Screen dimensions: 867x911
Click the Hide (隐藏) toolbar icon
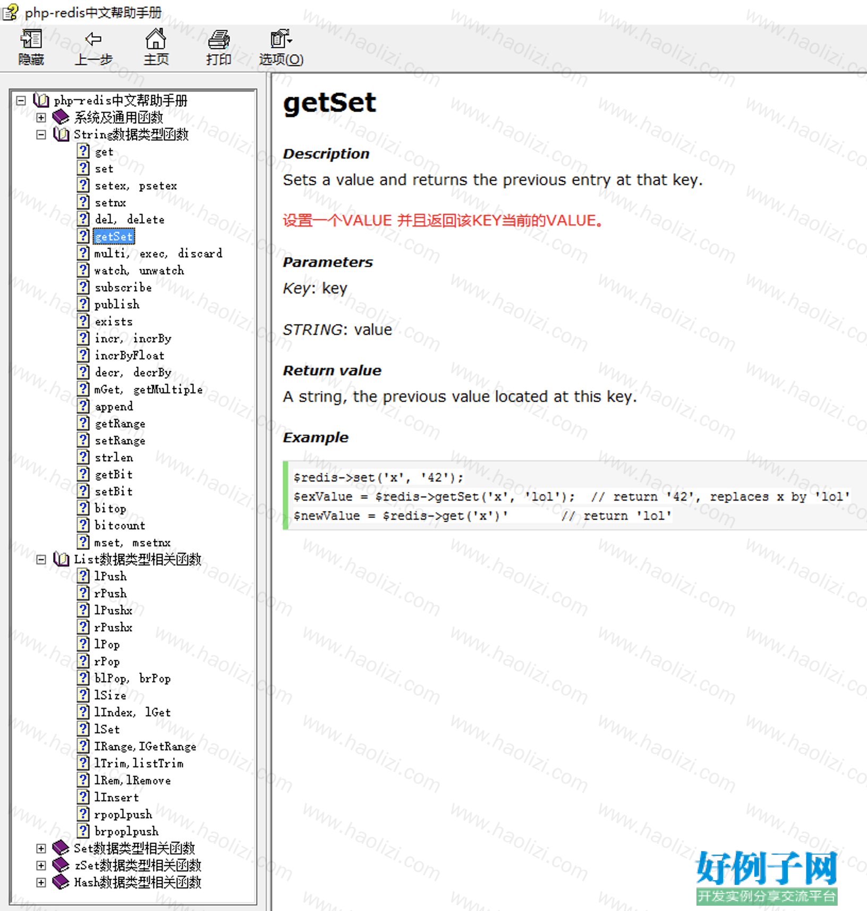tap(31, 39)
